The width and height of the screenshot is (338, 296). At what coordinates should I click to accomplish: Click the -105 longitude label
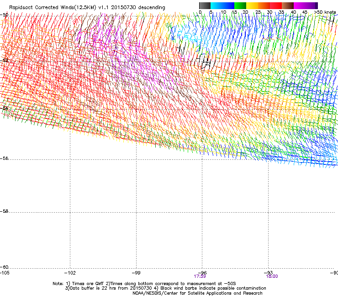[5, 273]
